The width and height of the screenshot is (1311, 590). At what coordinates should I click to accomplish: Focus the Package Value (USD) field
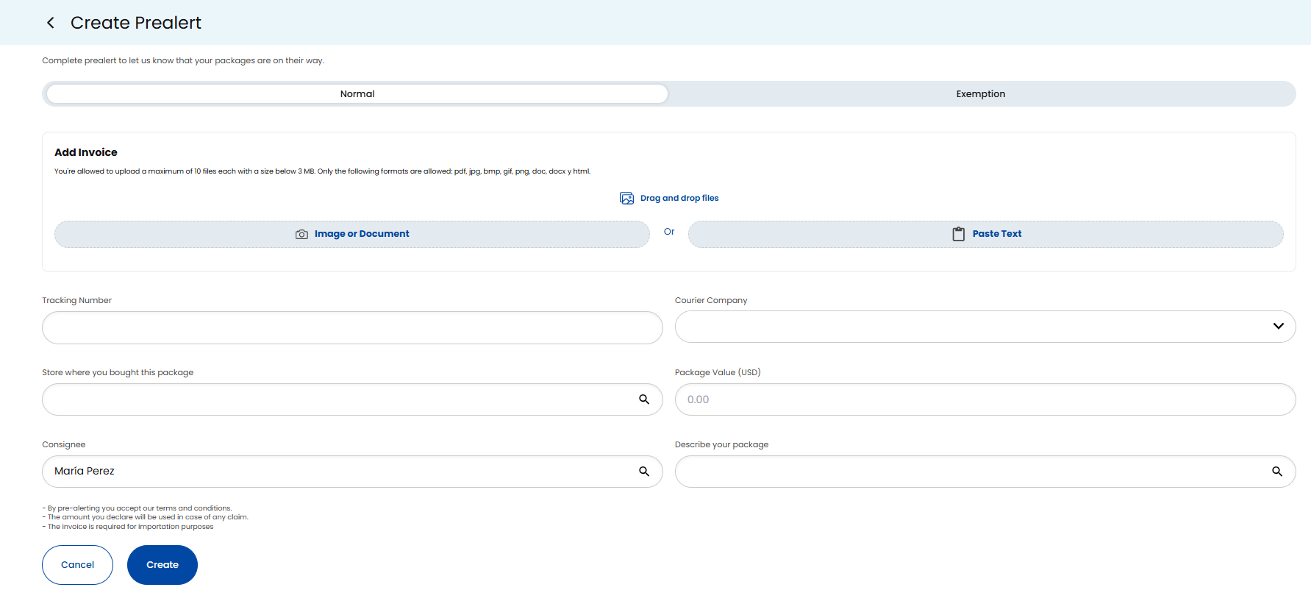point(985,399)
